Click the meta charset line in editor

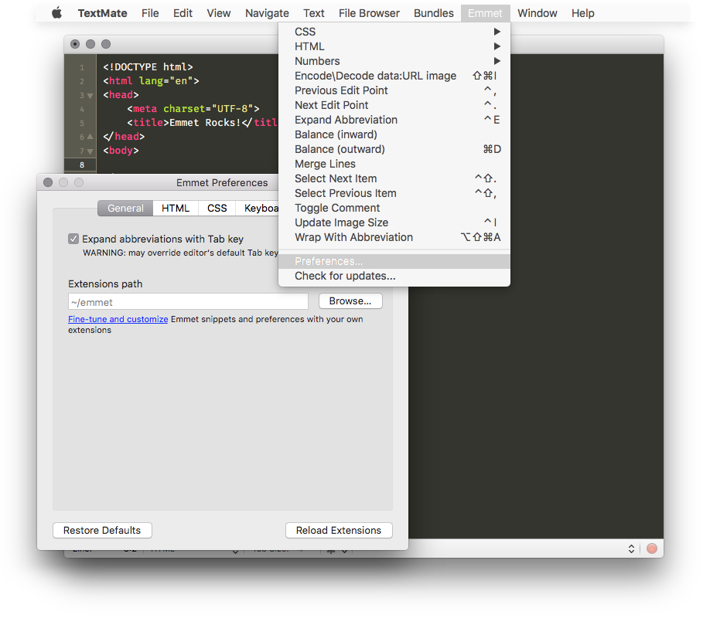(193, 108)
